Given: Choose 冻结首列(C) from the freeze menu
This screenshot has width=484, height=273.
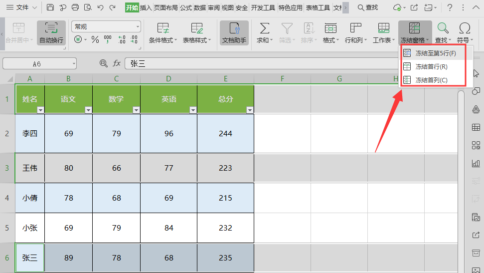Looking at the screenshot, I should coord(431,80).
